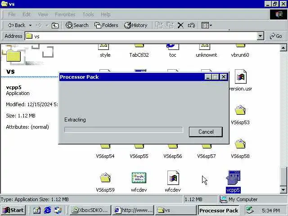Switch to the XboxSDKO taskbar button
This screenshot has width=288, height=216.
pyautogui.click(x=90, y=210)
